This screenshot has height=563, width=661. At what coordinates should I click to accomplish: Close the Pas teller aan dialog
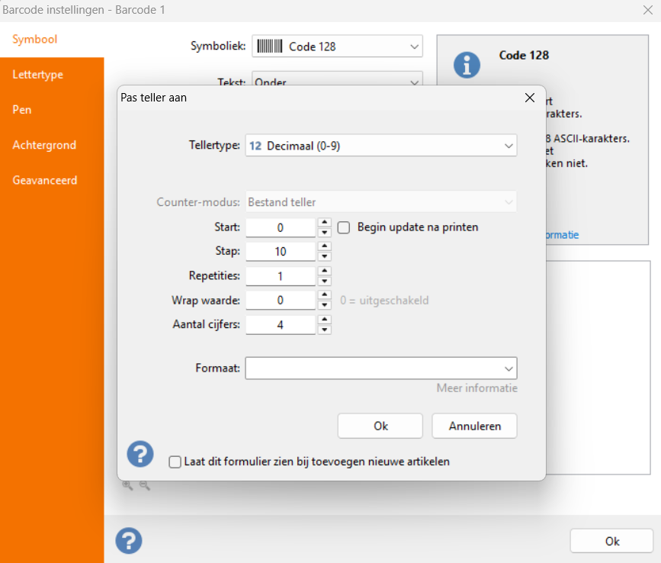[x=529, y=98]
